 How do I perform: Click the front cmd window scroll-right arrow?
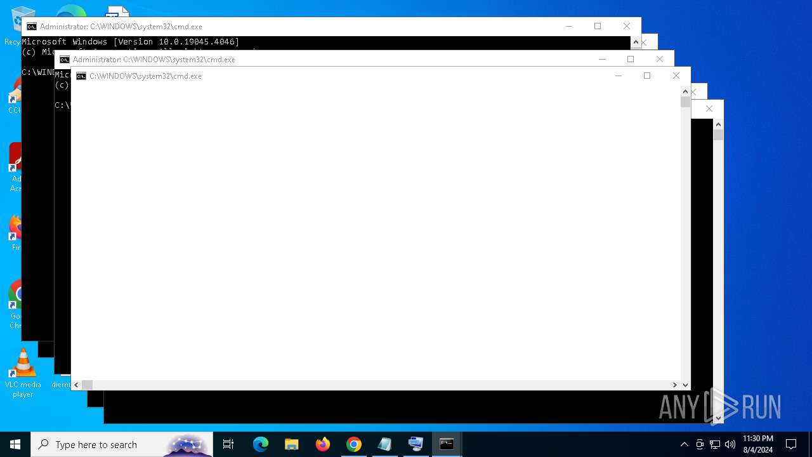point(675,385)
